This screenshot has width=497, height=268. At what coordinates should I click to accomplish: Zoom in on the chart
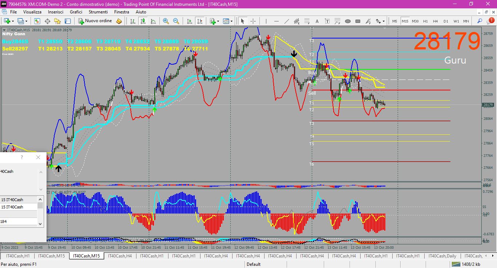coord(166,21)
